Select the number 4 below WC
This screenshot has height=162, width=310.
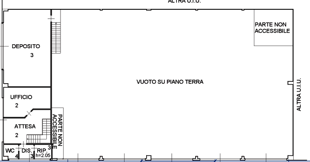(x=17, y=156)
